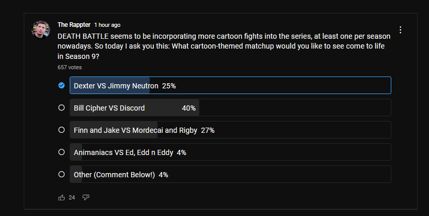This screenshot has width=429, height=216.
Task: Select Animaniacs VS Ed, Edd n Eddy radio
Action: pos(61,152)
